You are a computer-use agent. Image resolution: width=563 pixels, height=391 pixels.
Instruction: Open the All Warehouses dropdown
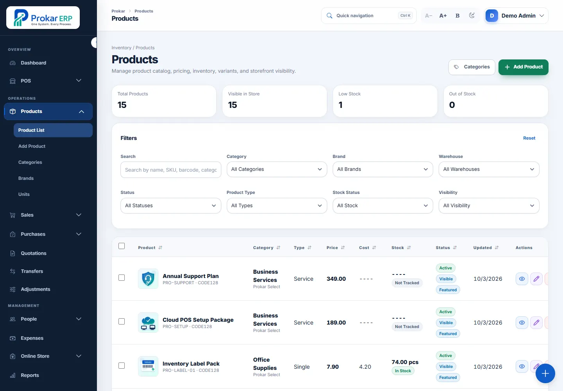489,169
